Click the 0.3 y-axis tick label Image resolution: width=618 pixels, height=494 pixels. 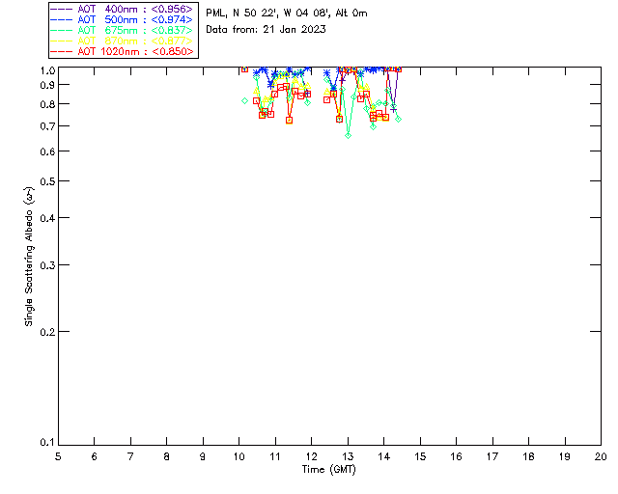point(47,265)
